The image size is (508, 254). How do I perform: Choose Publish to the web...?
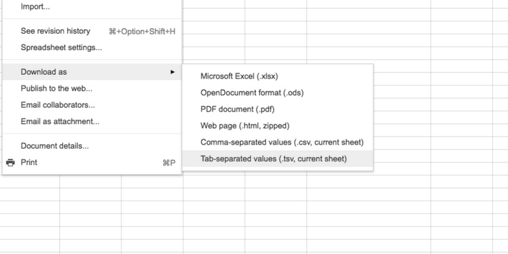pos(57,88)
